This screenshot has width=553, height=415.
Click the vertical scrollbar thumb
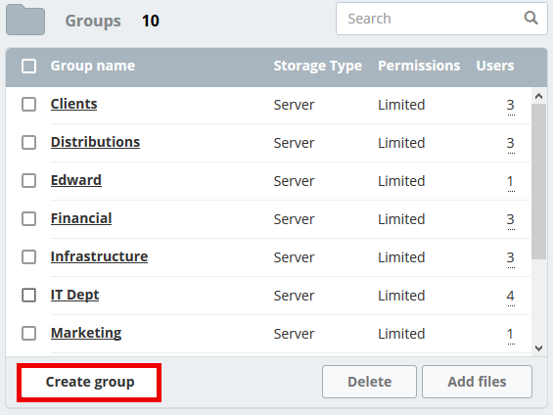click(x=538, y=182)
